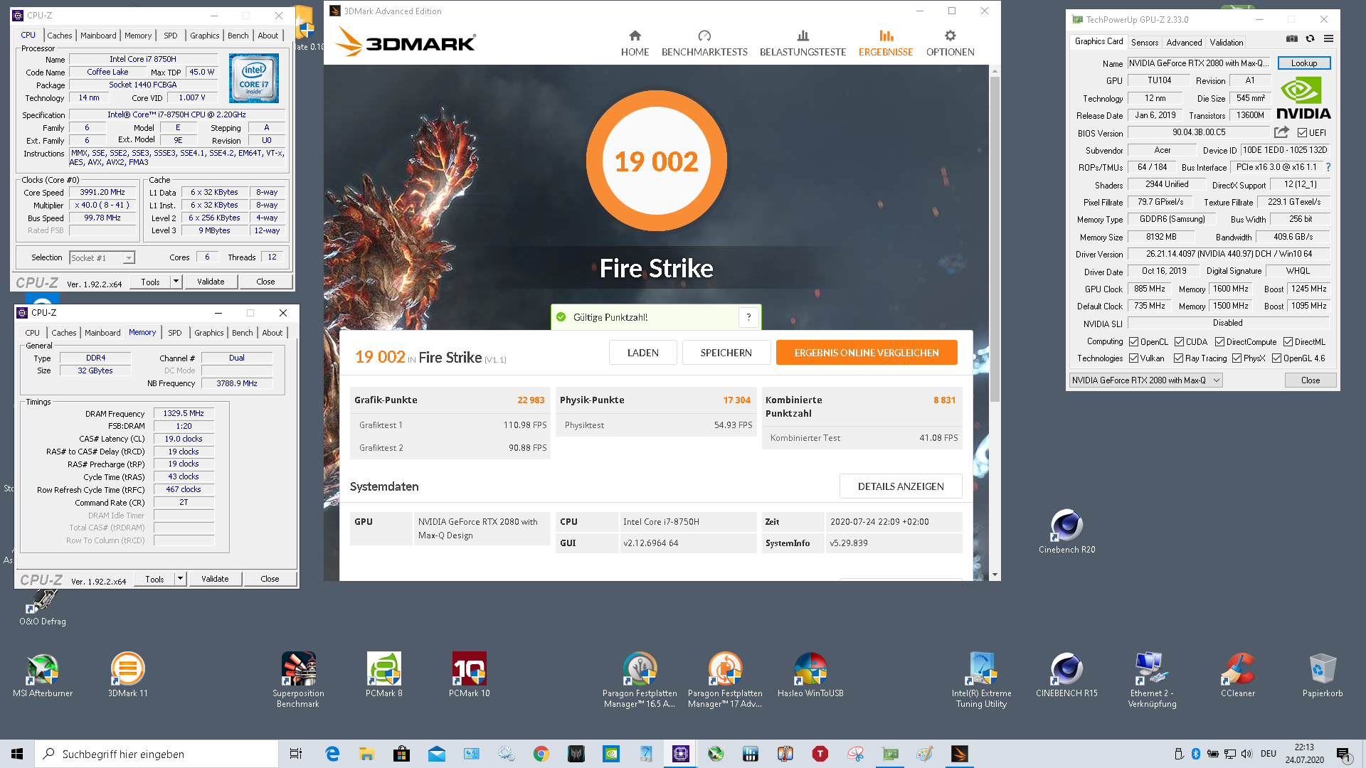Open Superposition Benchmark desktop icon

(298, 680)
